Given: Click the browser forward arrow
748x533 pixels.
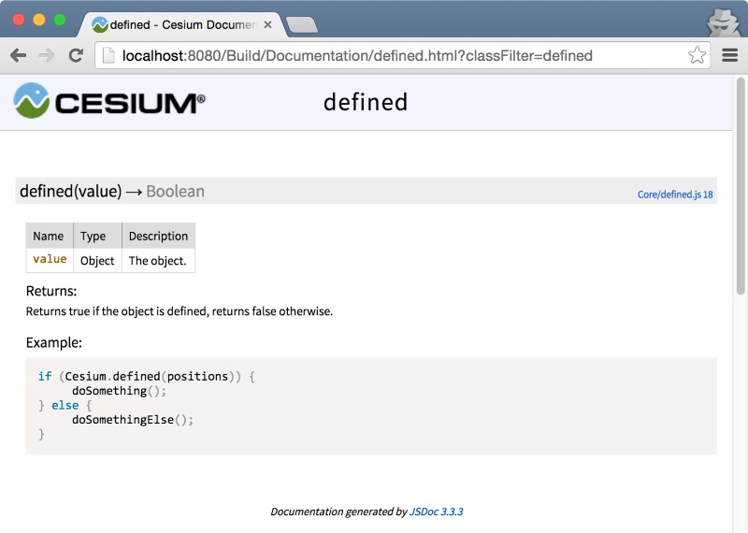Looking at the screenshot, I should pos(46,56).
